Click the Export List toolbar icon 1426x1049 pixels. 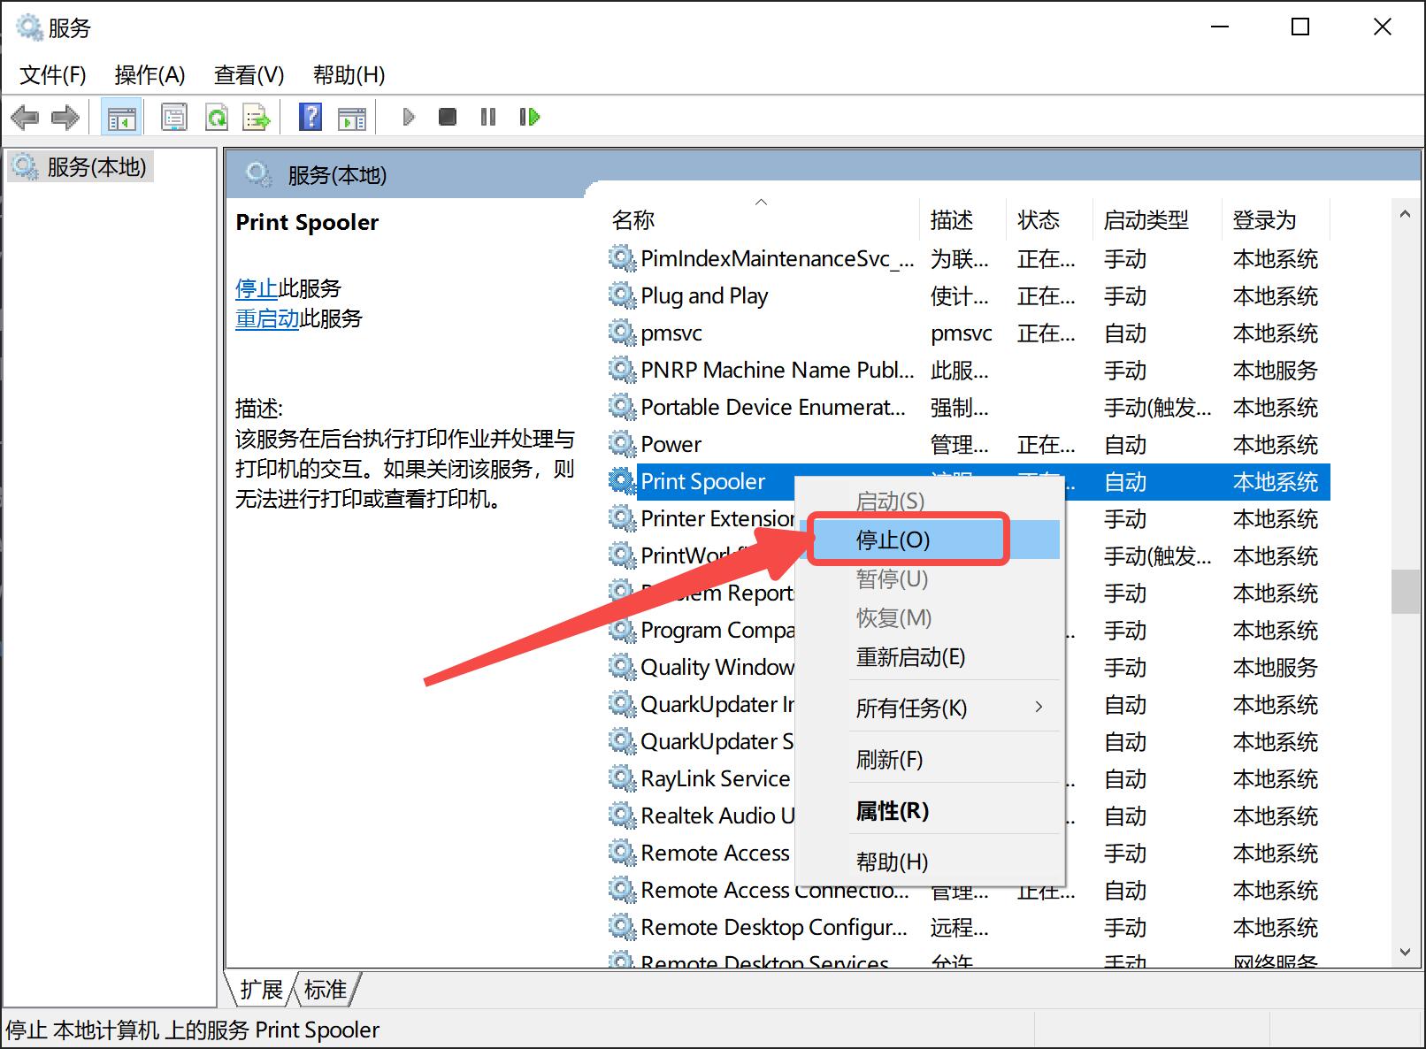coord(257,116)
